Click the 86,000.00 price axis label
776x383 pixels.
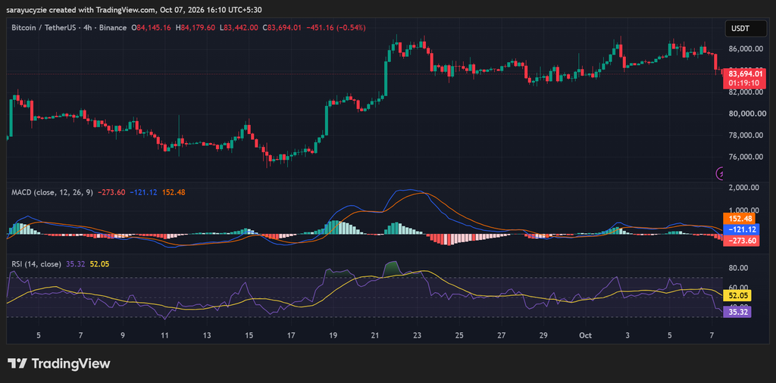(744, 49)
